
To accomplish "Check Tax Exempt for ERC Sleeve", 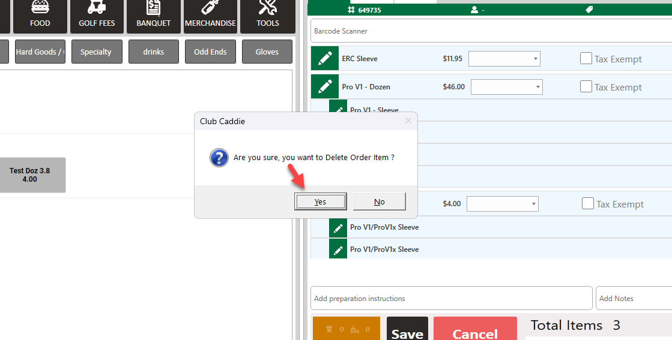I will [586, 58].
